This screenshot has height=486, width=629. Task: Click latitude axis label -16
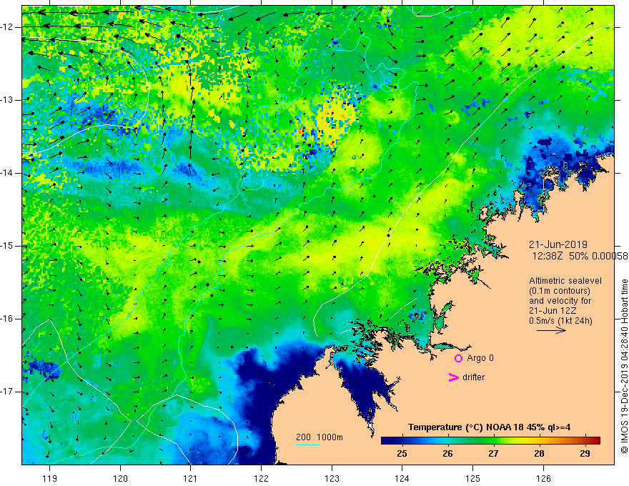tap(8, 319)
